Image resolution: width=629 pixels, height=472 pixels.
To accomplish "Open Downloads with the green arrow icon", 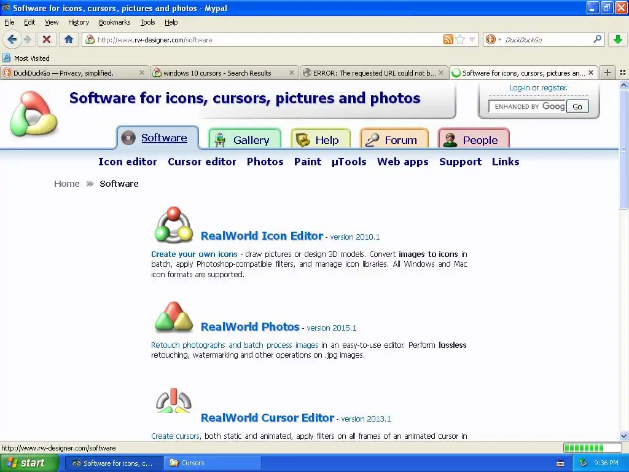I will coord(618,39).
